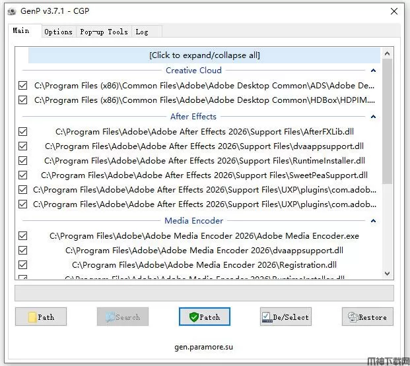Click the green shield Patch icon
This screenshot has height=366, width=410.
pos(194,317)
